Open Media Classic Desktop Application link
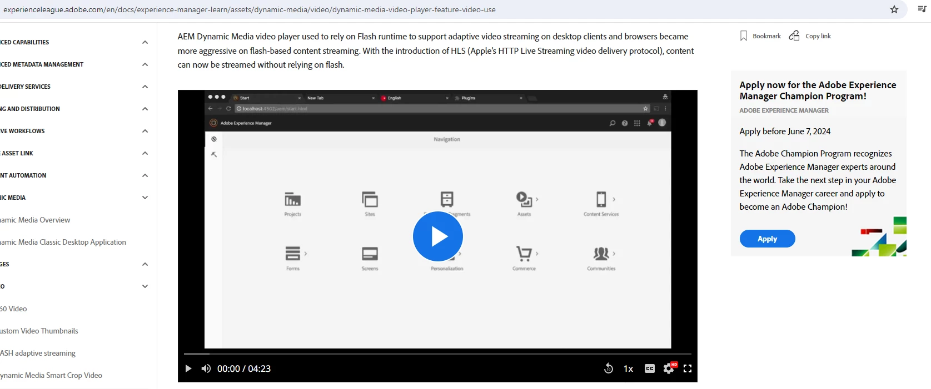This screenshot has width=931, height=389. (x=63, y=242)
